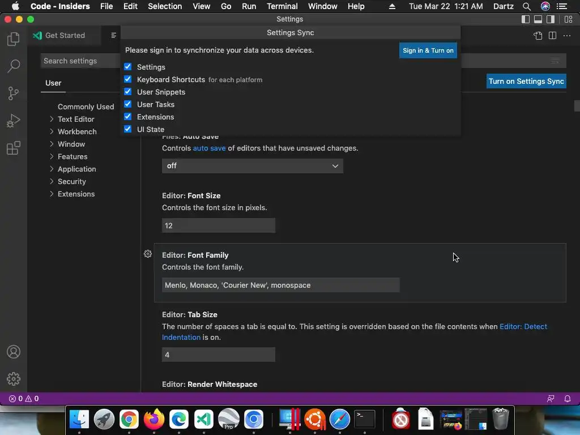Uncheck User Snippets sync checkbox
This screenshot has height=435, width=580.
click(x=127, y=91)
